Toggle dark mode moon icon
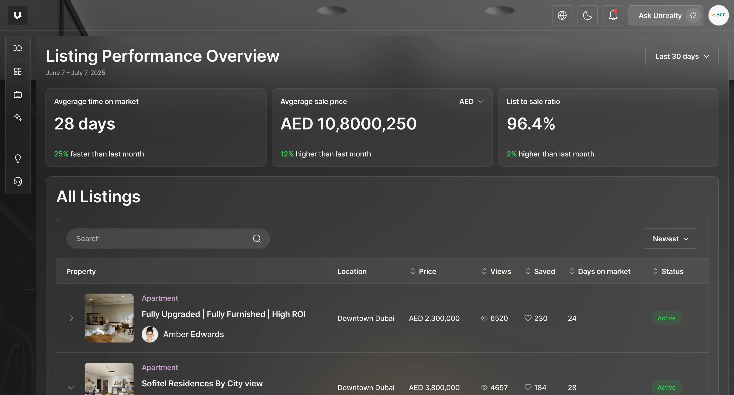Image resolution: width=734 pixels, height=395 pixels. pyautogui.click(x=587, y=15)
